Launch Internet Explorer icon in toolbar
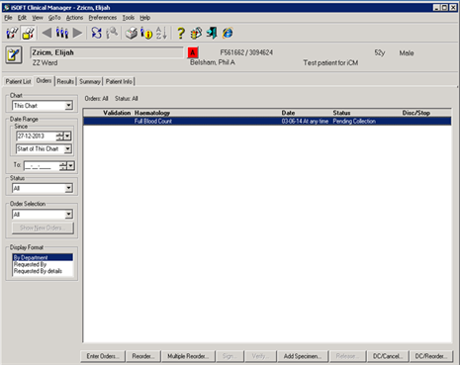 [228, 33]
